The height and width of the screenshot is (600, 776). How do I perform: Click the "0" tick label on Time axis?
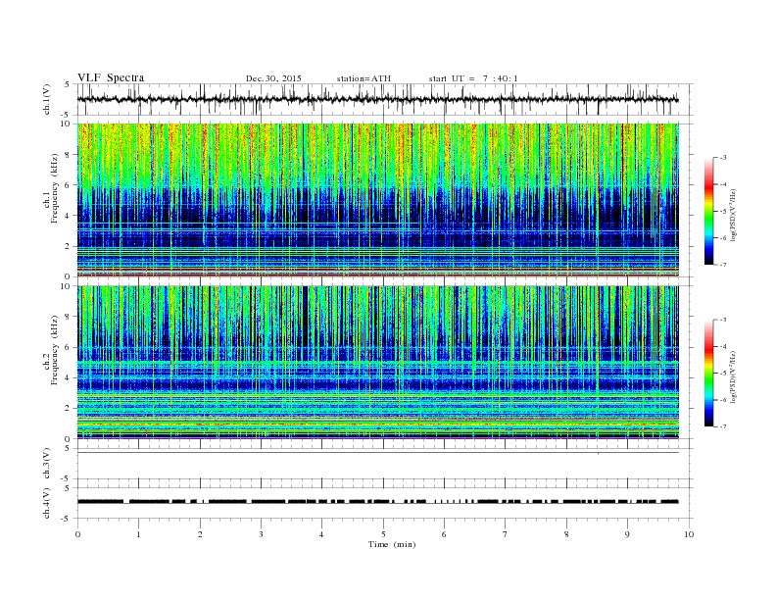click(x=77, y=534)
